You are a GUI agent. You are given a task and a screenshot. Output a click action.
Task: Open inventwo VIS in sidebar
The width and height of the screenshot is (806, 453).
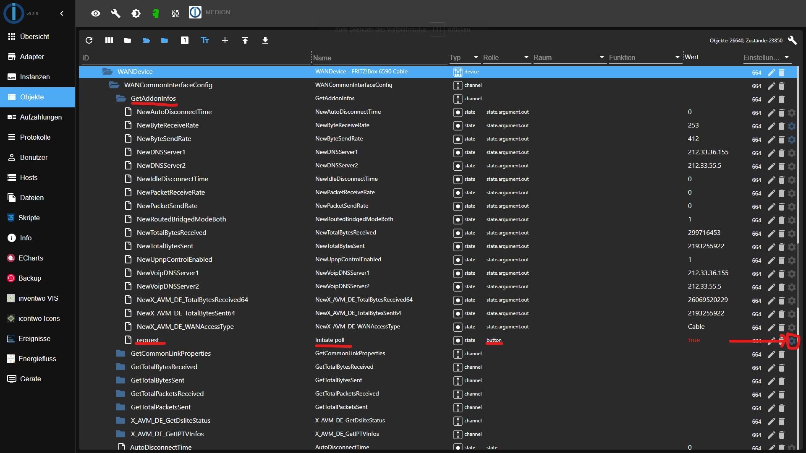pyautogui.click(x=38, y=298)
